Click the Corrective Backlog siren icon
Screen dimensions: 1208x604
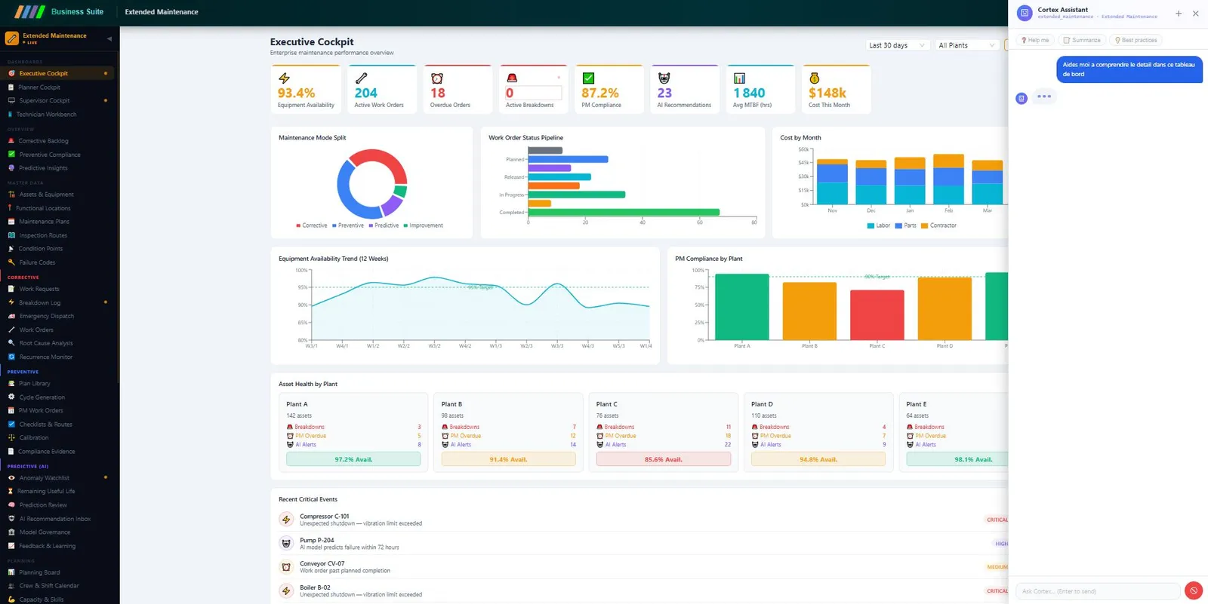11,141
